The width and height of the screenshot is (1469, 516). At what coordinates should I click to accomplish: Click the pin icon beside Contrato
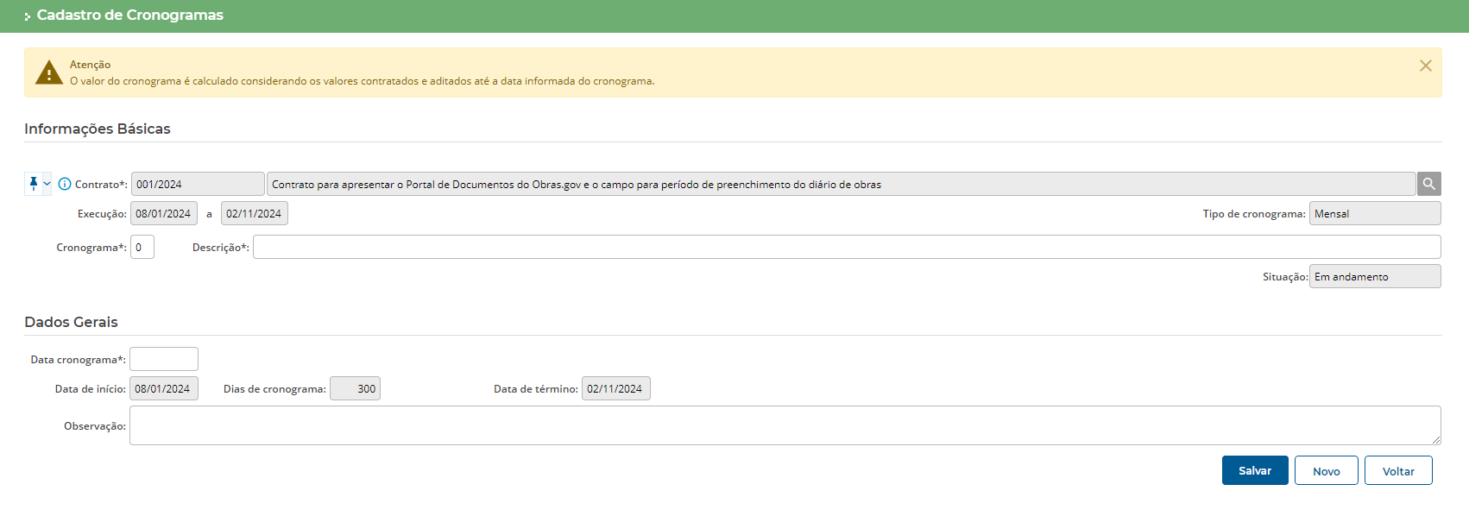(33, 184)
